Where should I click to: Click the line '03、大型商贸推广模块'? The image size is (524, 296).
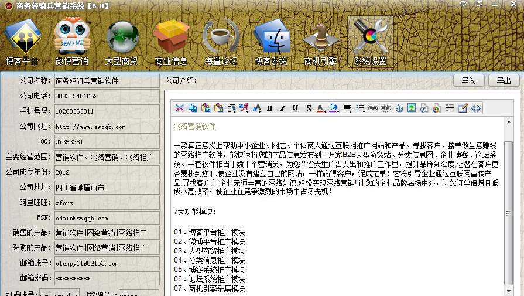click(x=209, y=250)
